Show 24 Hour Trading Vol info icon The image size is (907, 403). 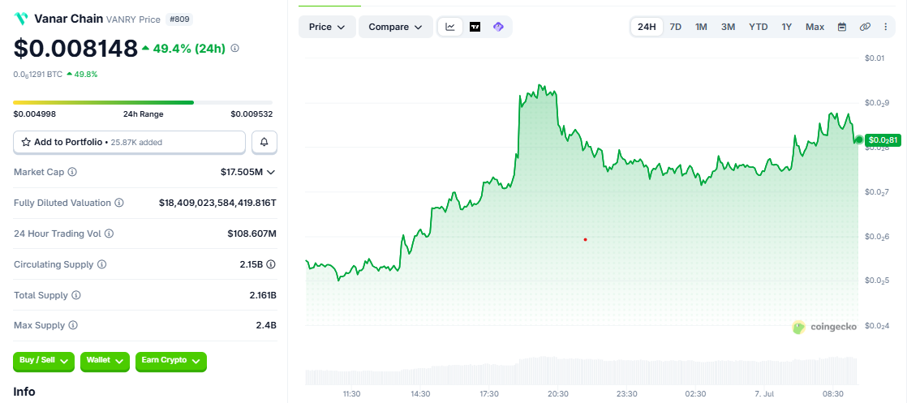pyautogui.click(x=109, y=234)
